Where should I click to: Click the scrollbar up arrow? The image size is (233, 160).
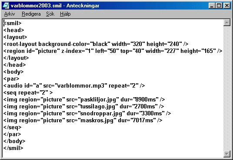click(227, 23)
